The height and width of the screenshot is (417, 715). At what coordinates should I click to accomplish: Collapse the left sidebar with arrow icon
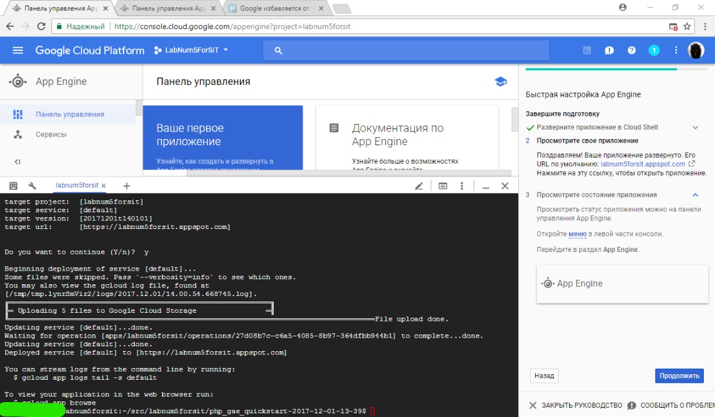pos(17,162)
